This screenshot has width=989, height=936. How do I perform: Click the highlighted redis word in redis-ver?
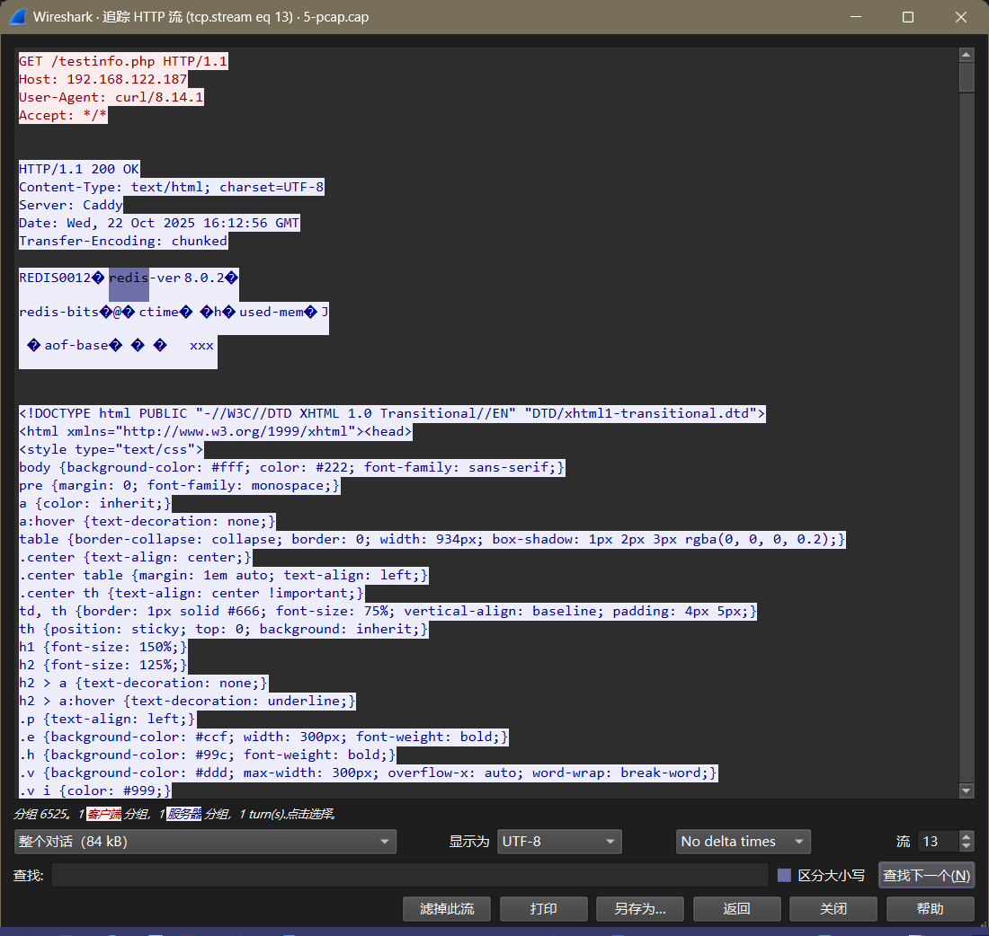point(129,278)
